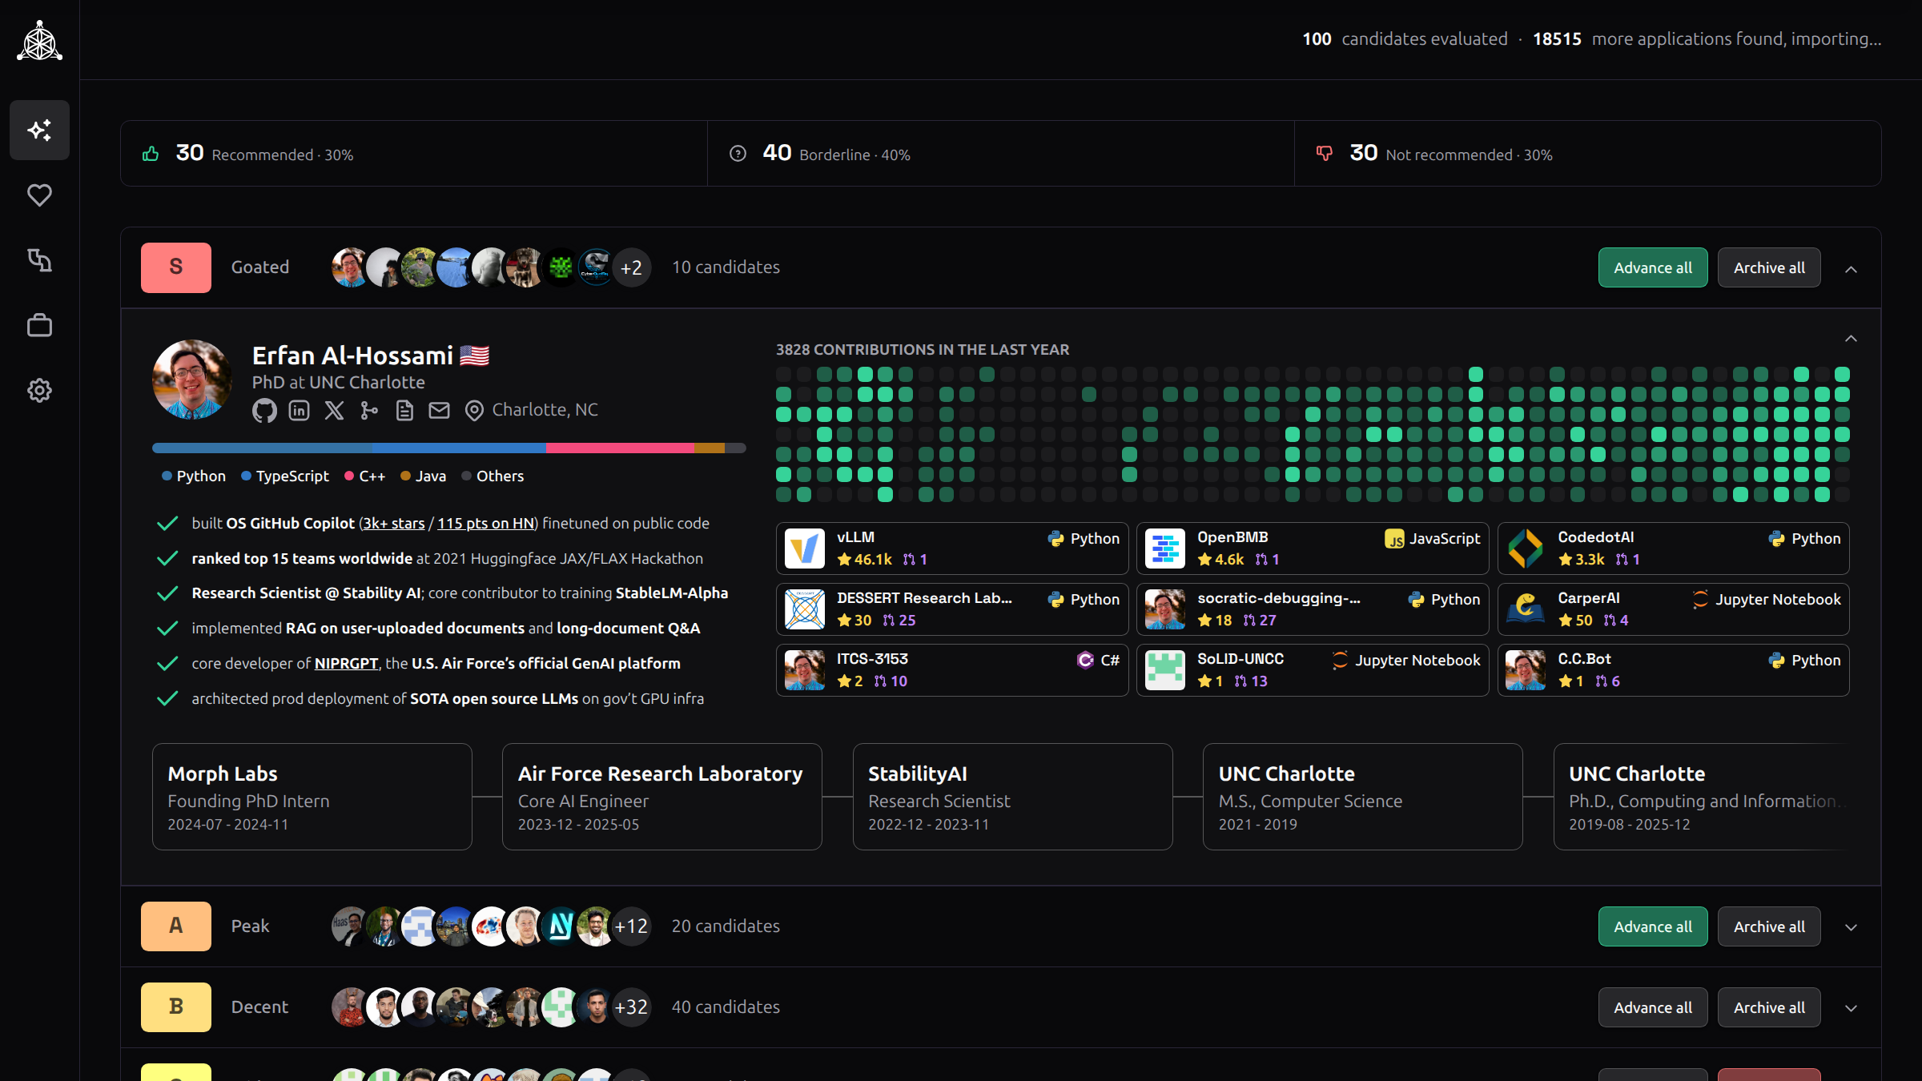Open Erfan's X (Twitter) profile icon
The width and height of the screenshot is (1922, 1081).
tap(334, 411)
